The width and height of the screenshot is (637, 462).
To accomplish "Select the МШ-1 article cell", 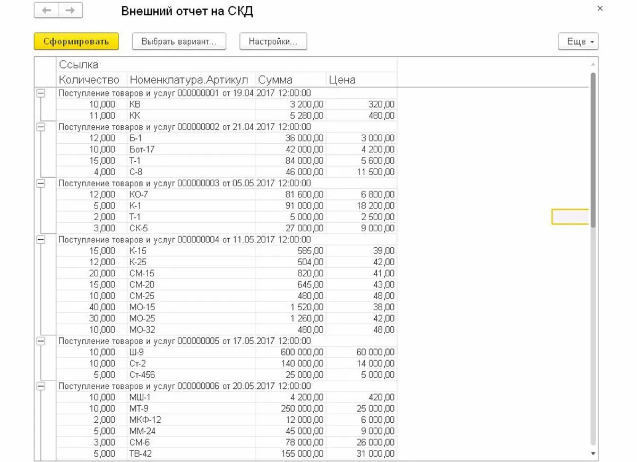I will point(191,397).
